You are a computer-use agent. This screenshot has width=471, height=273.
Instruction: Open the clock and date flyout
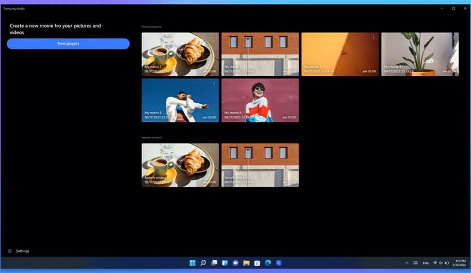[x=460, y=263]
